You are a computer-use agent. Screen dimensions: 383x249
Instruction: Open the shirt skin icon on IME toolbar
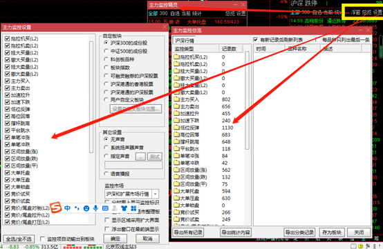124,208
